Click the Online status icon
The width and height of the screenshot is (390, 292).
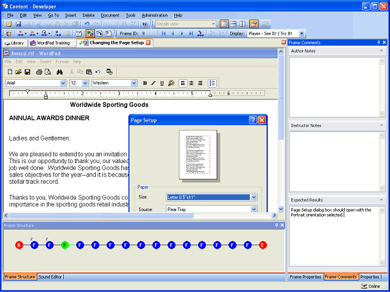[x=364, y=286]
